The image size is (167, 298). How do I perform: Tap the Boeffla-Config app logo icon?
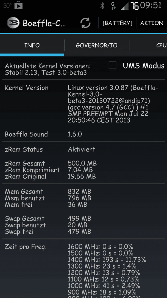13,23
